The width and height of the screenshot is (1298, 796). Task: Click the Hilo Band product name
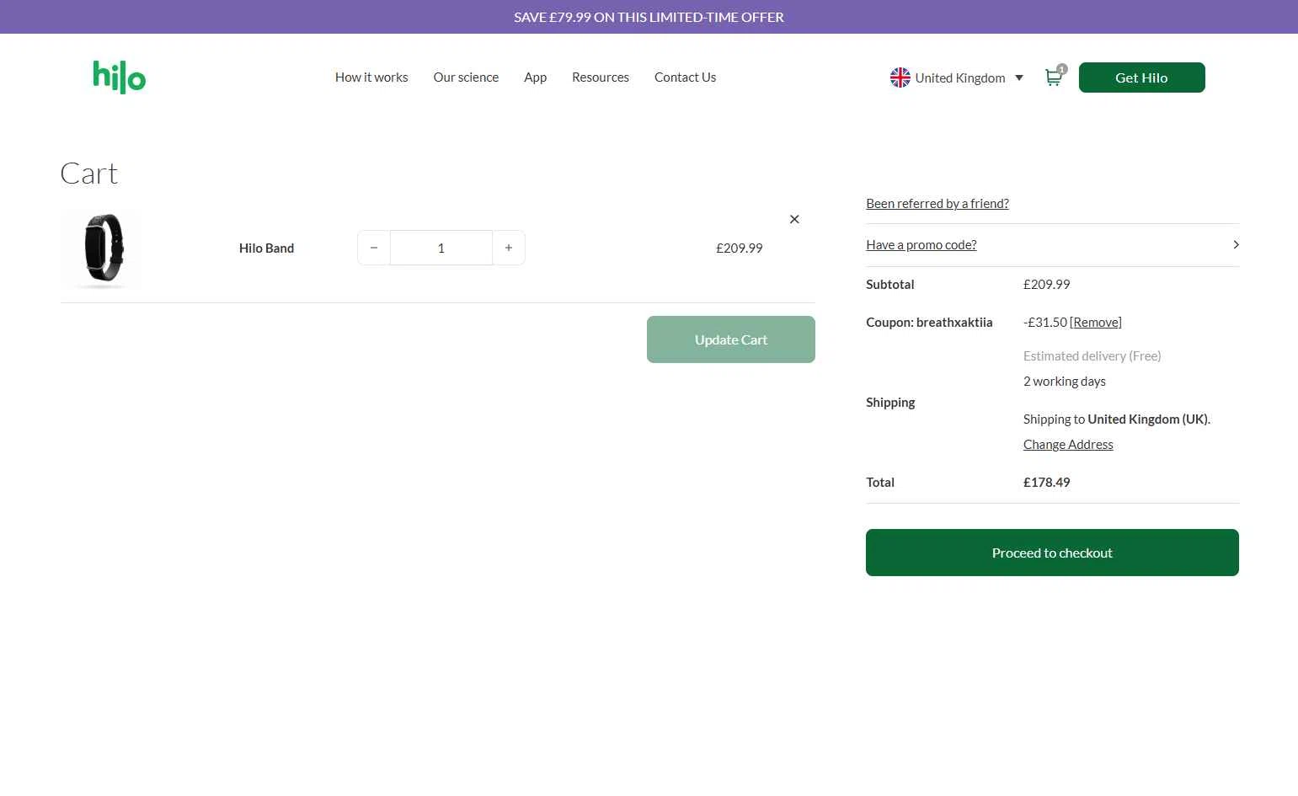(266, 248)
